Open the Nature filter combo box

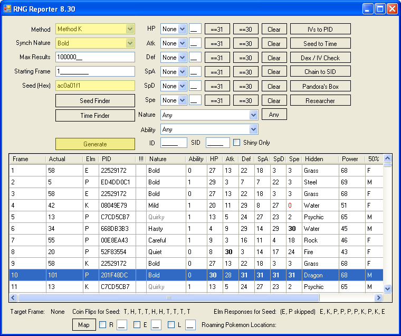pyautogui.click(x=253, y=115)
